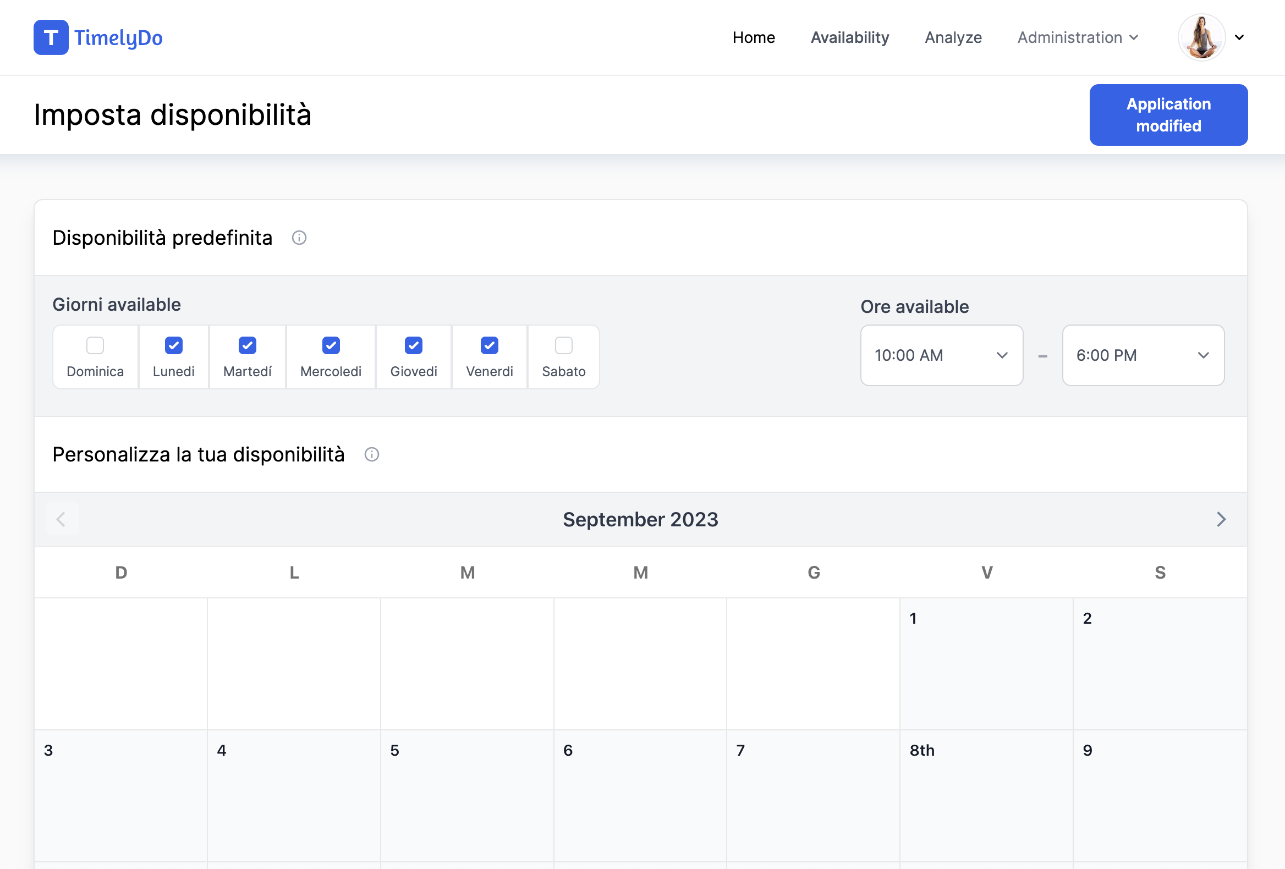Click the Application modified button

1168,115
